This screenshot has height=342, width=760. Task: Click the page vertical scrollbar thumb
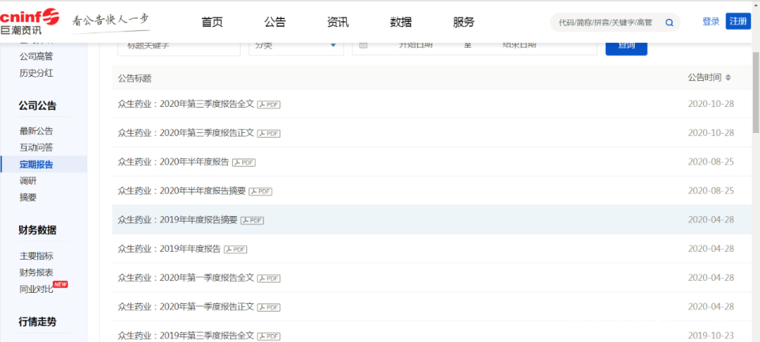(x=756, y=91)
